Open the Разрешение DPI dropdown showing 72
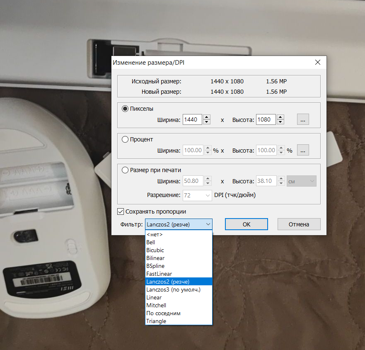Viewport: 365px width, 350px height. click(x=197, y=195)
